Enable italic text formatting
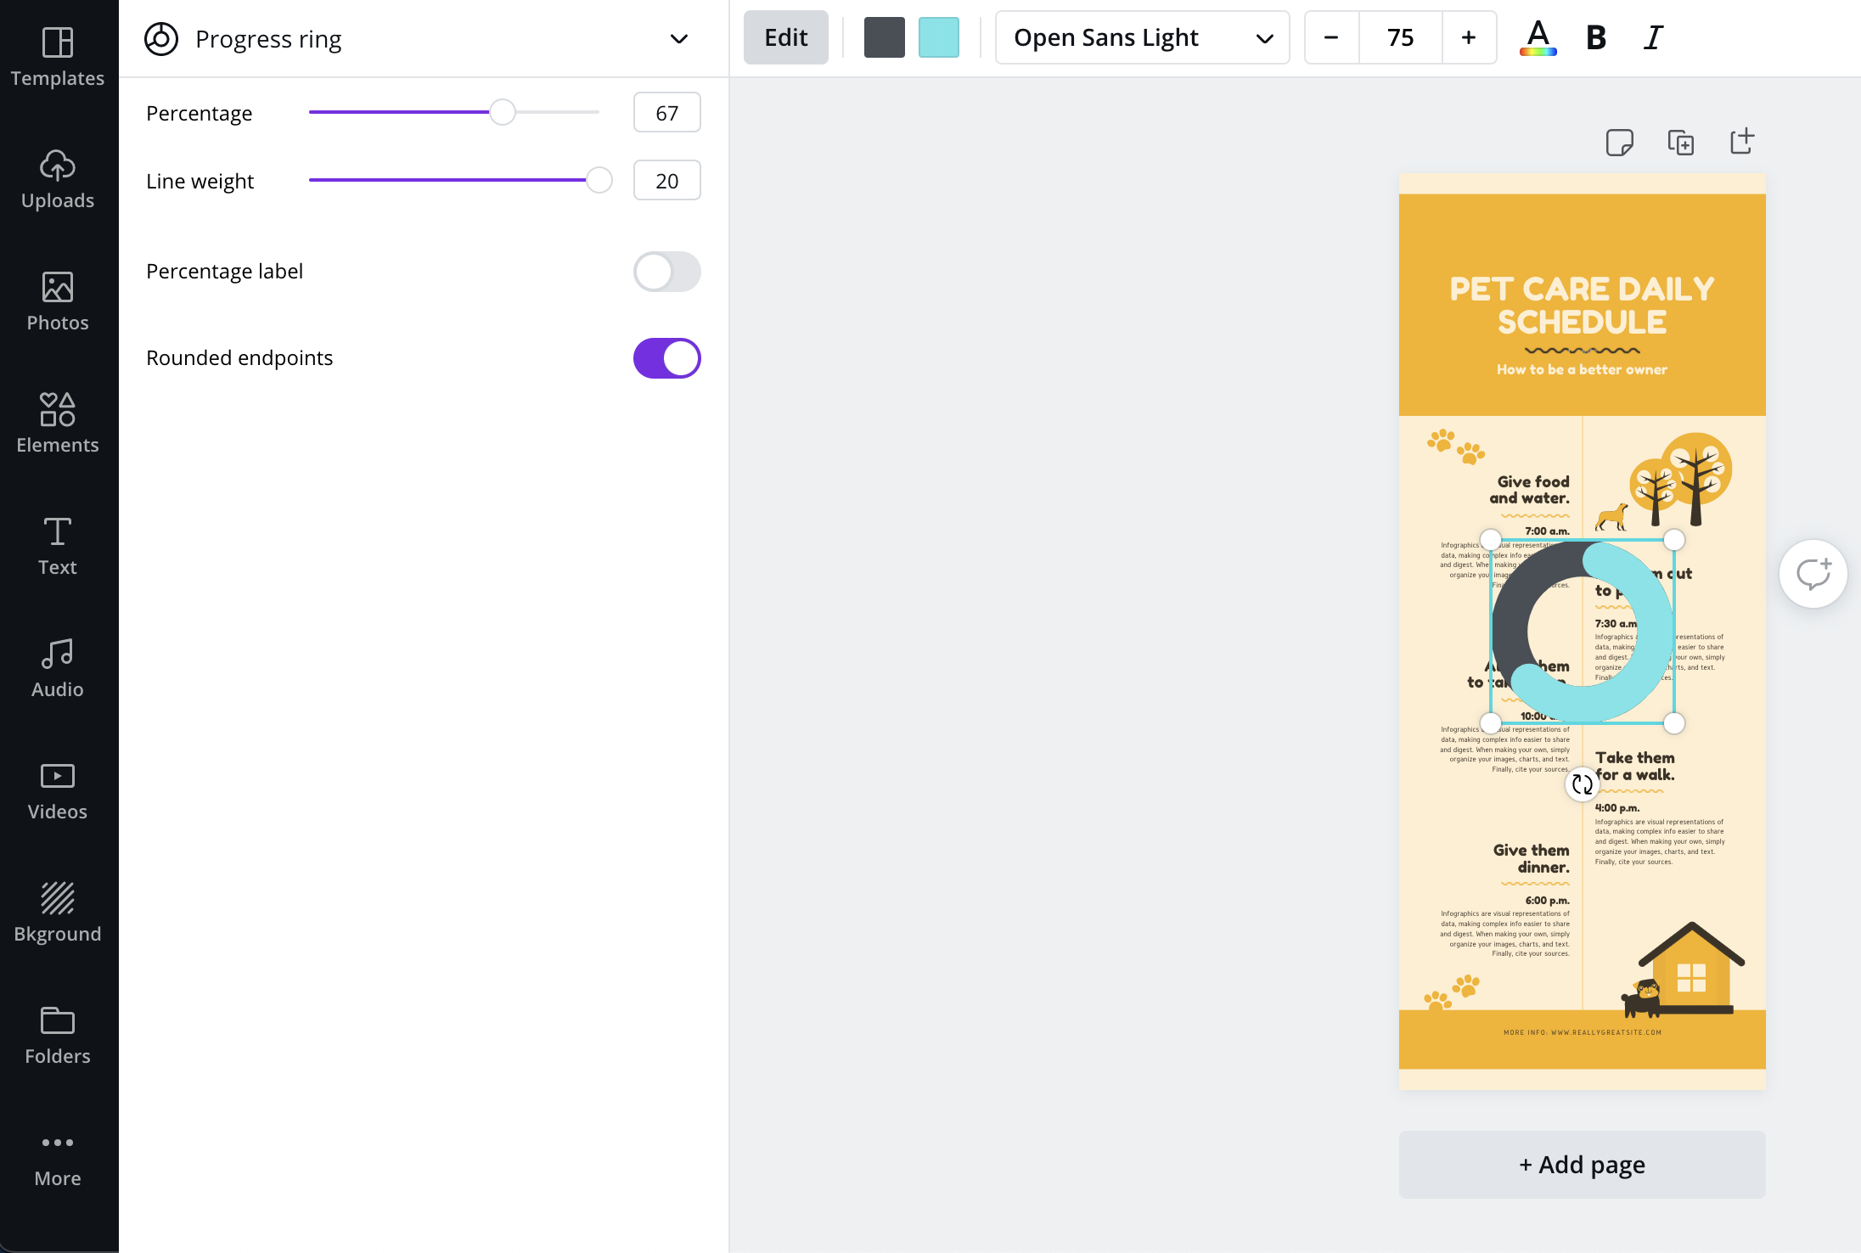The image size is (1861, 1253). point(1654,37)
